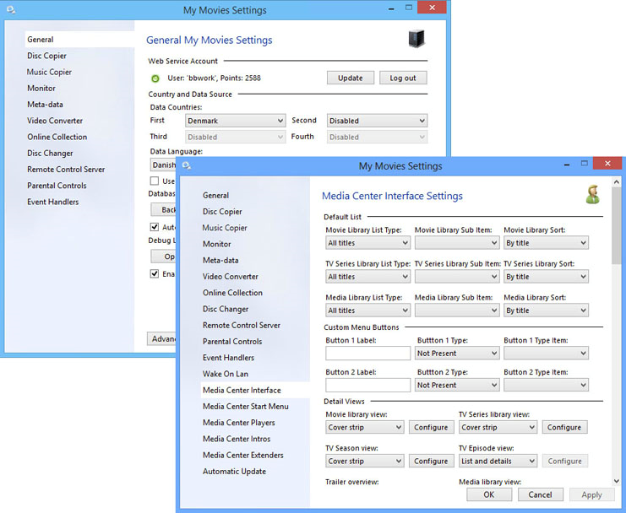
Task: Select Disc Copier in back window sidebar
Action: pyautogui.click(x=46, y=56)
